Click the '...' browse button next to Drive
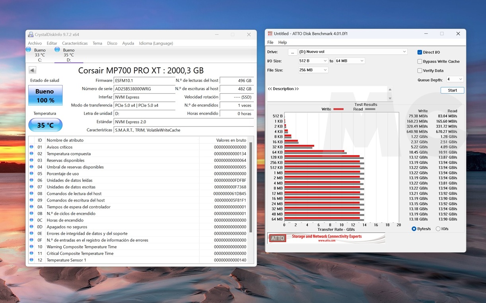The height and width of the screenshot is (303, 486). coord(292,51)
